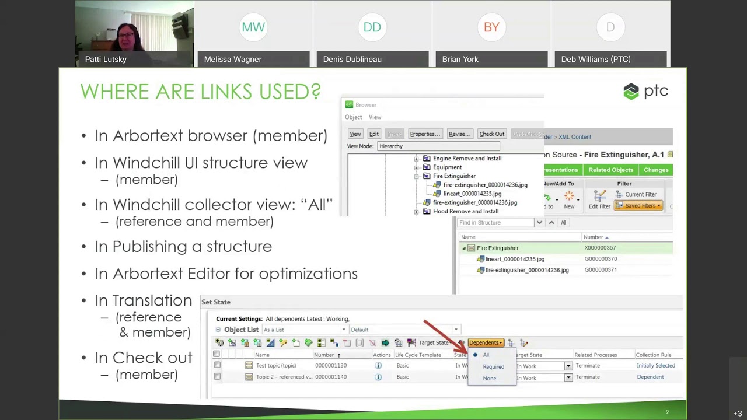Click the document icon of Test topic (topic)
Image resolution: width=747 pixels, height=420 pixels.
point(249,366)
